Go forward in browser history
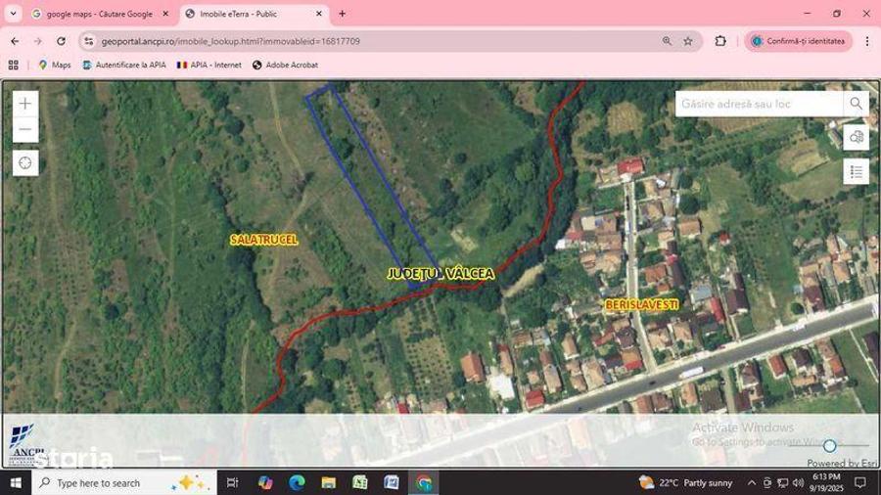Viewport: 881px width, 495px height. 37,41
